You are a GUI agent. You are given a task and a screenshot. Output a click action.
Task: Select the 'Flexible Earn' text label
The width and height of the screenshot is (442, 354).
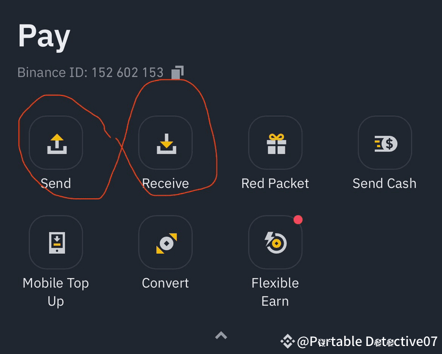click(x=275, y=292)
